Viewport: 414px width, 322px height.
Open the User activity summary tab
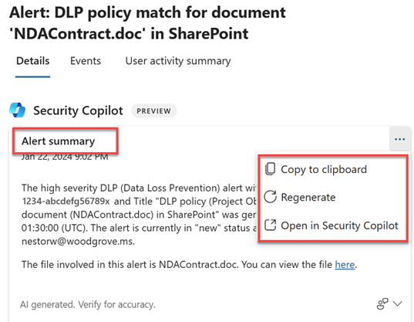point(178,61)
